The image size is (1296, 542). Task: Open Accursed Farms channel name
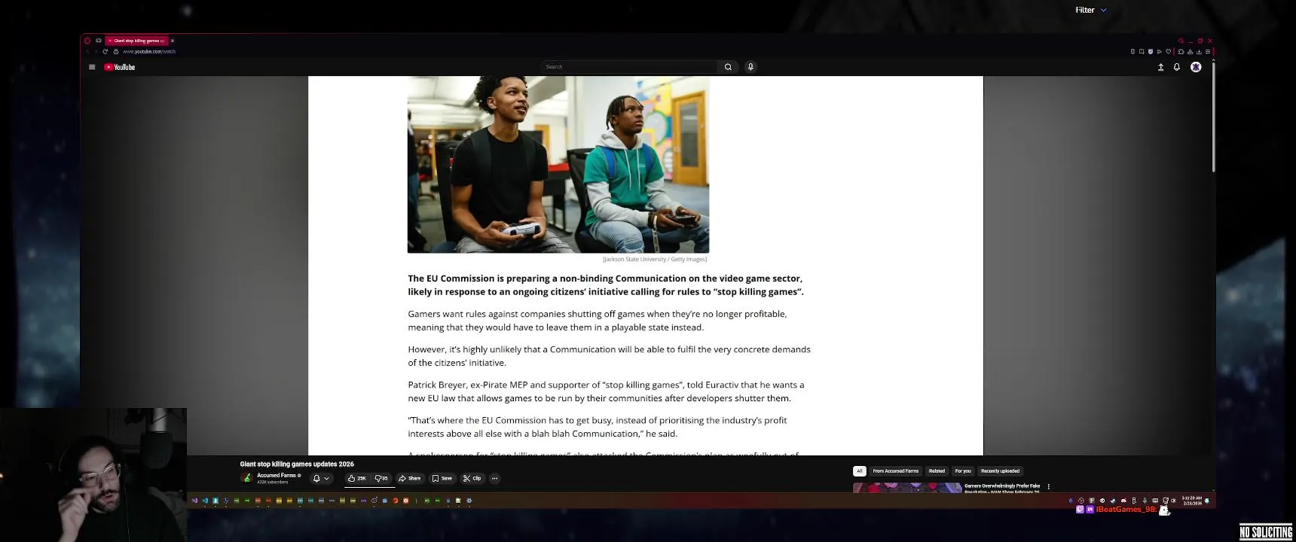277,475
